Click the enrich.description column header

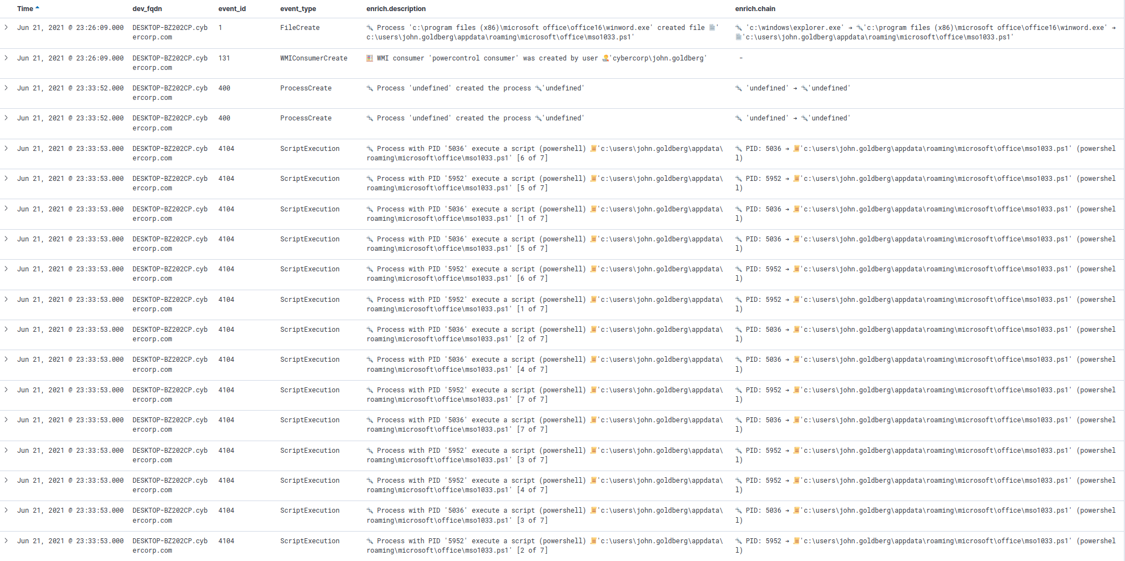pos(396,9)
